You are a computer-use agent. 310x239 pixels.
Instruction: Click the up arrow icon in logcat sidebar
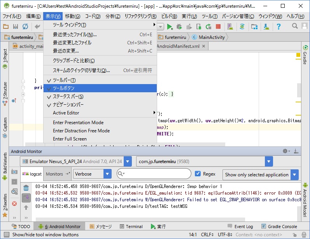click(x=26, y=207)
